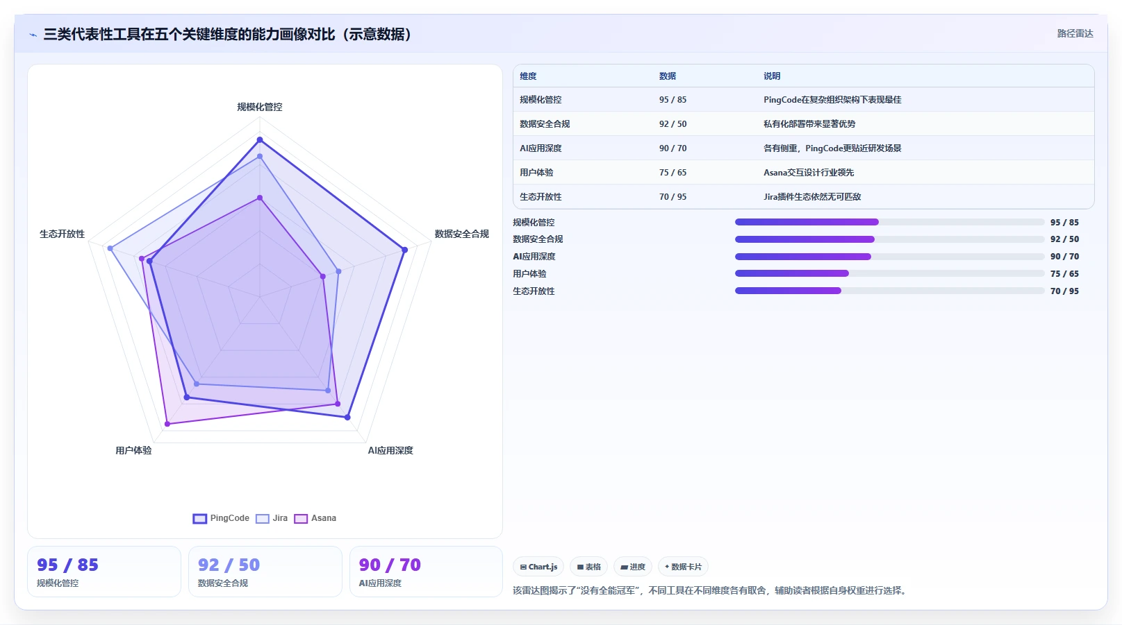Click the 用户体验 radar axis label

133,450
